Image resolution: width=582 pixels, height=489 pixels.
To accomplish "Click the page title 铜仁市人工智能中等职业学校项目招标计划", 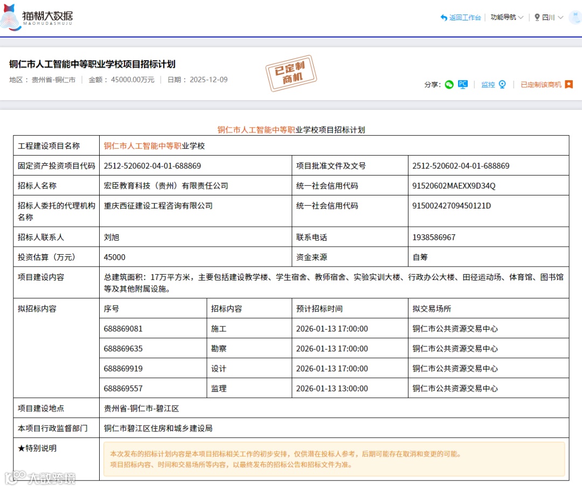I will click(x=92, y=64).
